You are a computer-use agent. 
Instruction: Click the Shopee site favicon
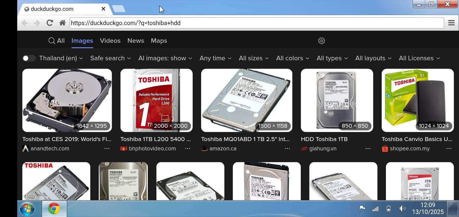[385, 149]
